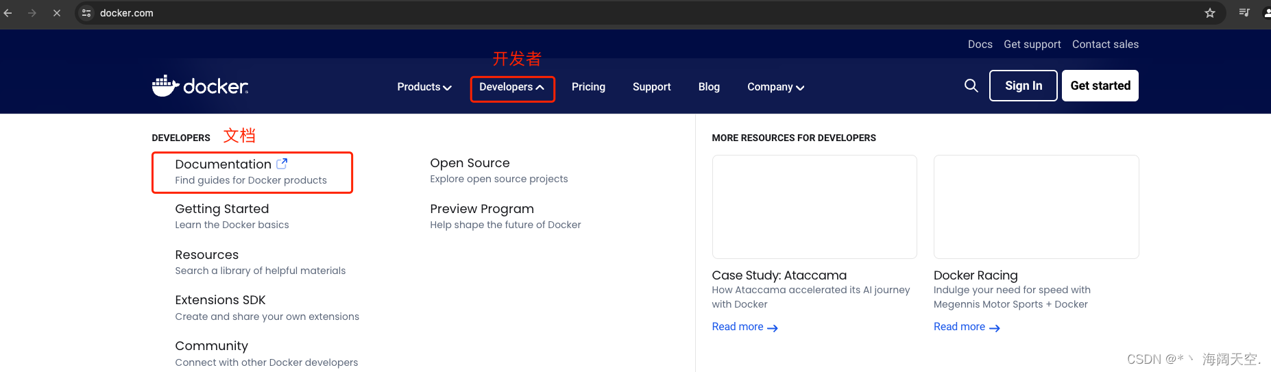The image size is (1271, 372).
Task: Open the Blog page
Action: (709, 87)
